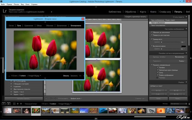Add 5 × 7,5 cell to package
192x120 pixels.
(x=158, y=91)
